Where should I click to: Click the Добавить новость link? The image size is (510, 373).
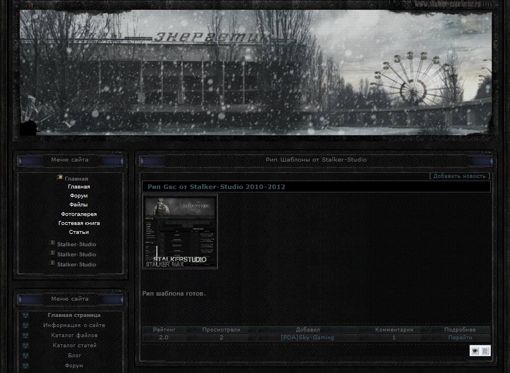click(459, 176)
